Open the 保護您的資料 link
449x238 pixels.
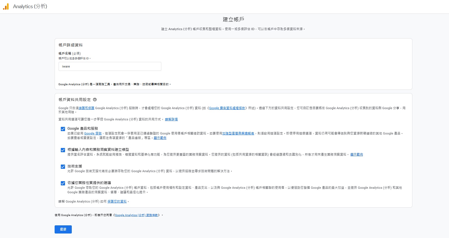click(117, 201)
